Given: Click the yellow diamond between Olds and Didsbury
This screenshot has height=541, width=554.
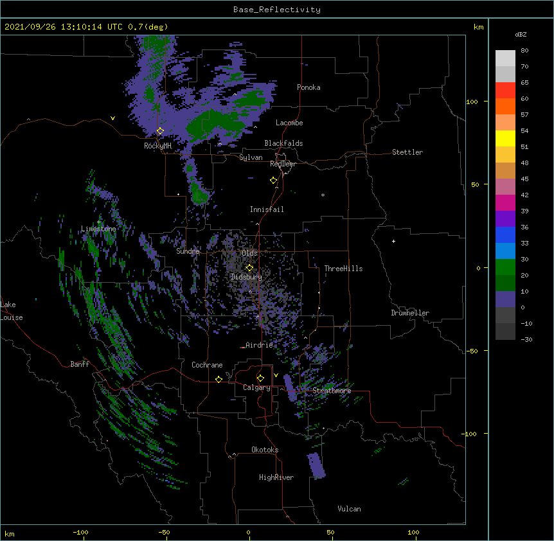Looking at the screenshot, I should pos(249,268).
